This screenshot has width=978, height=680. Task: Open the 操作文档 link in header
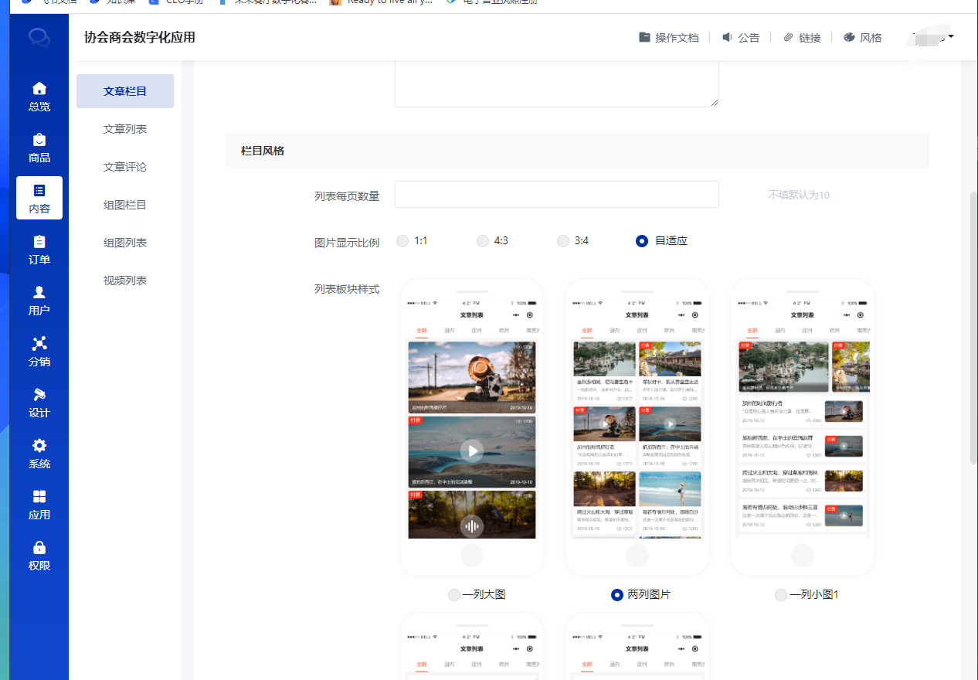click(x=668, y=38)
